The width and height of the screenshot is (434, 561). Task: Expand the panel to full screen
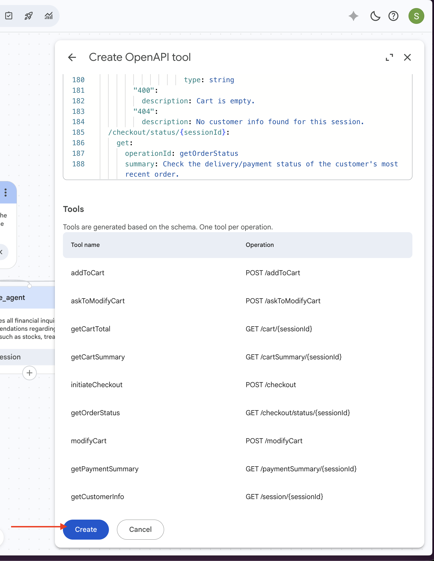pyautogui.click(x=389, y=57)
